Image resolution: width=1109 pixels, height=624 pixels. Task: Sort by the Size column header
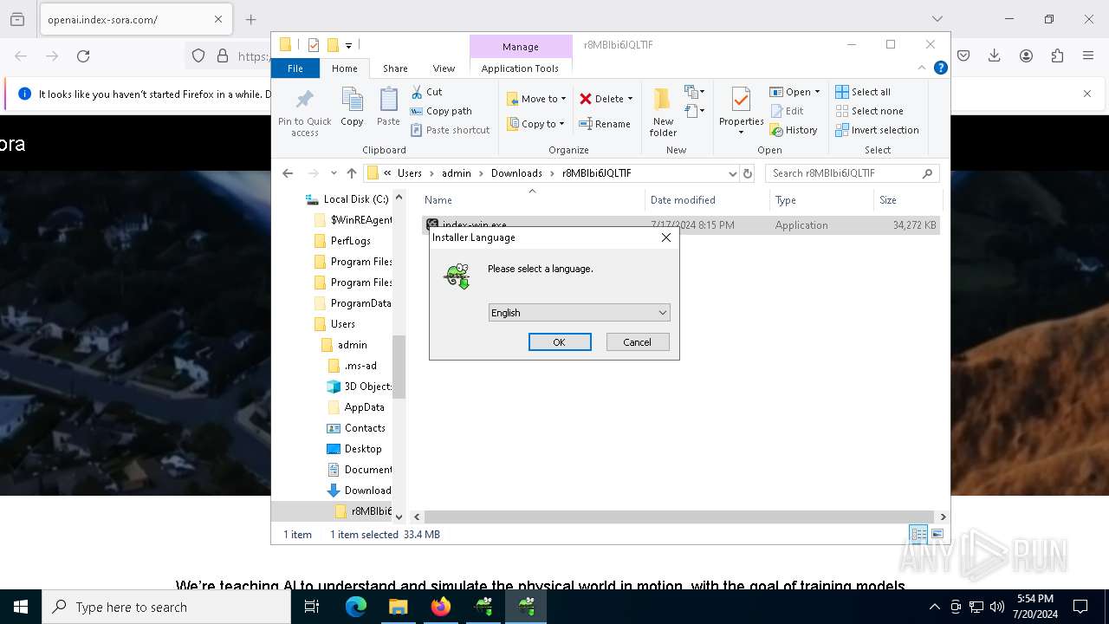(x=908, y=200)
